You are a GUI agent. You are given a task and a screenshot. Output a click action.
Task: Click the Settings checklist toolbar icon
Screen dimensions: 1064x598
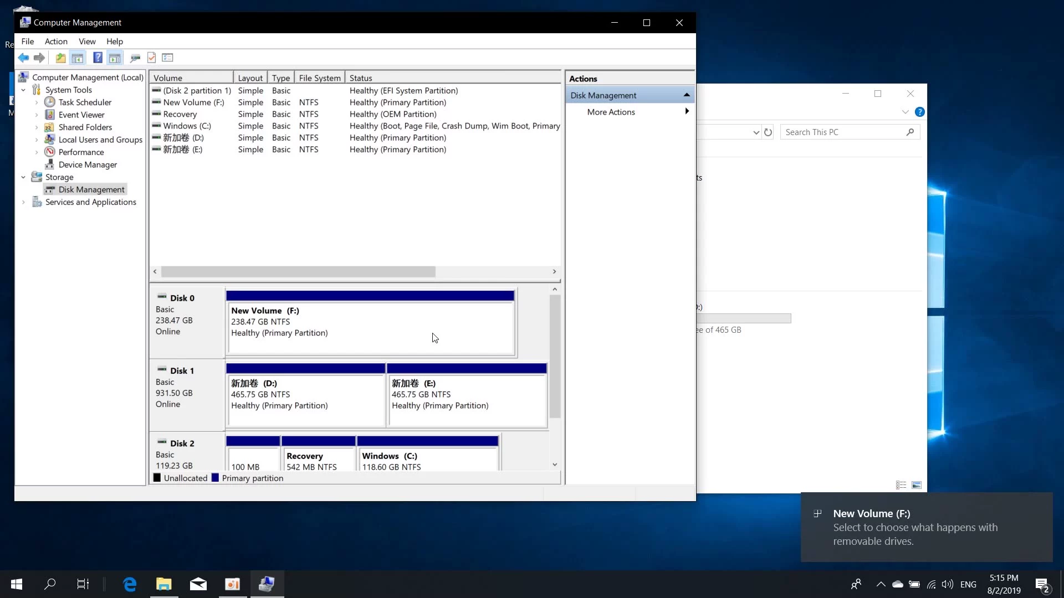pyautogui.click(x=168, y=58)
